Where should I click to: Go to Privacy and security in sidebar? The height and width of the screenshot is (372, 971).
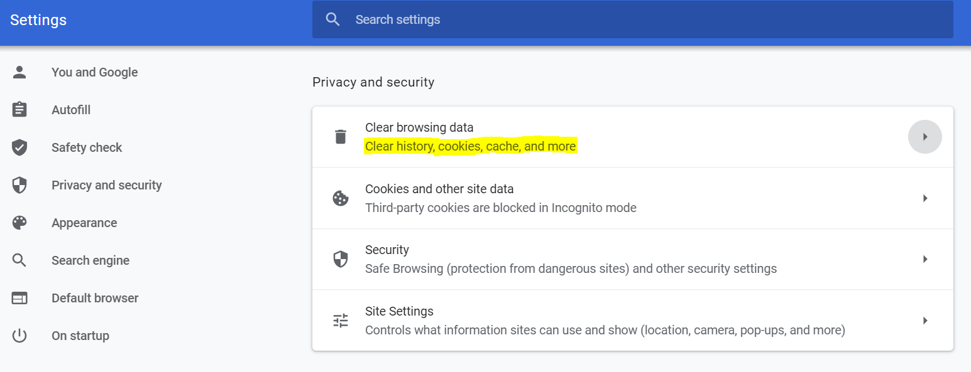(x=106, y=185)
